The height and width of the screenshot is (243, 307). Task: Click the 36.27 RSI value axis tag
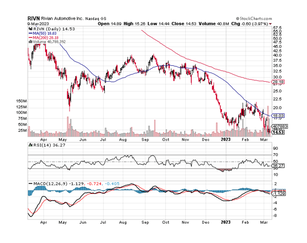pos(278,165)
